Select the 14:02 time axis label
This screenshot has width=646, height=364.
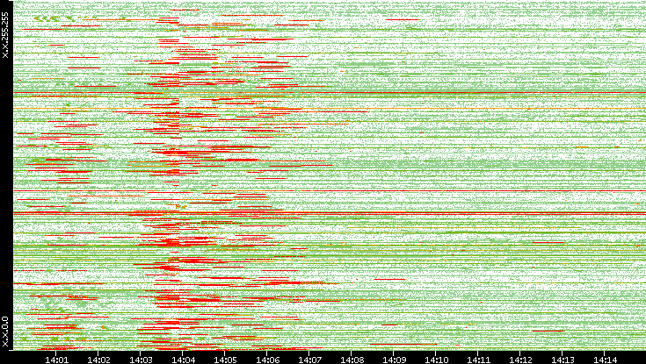98,360
